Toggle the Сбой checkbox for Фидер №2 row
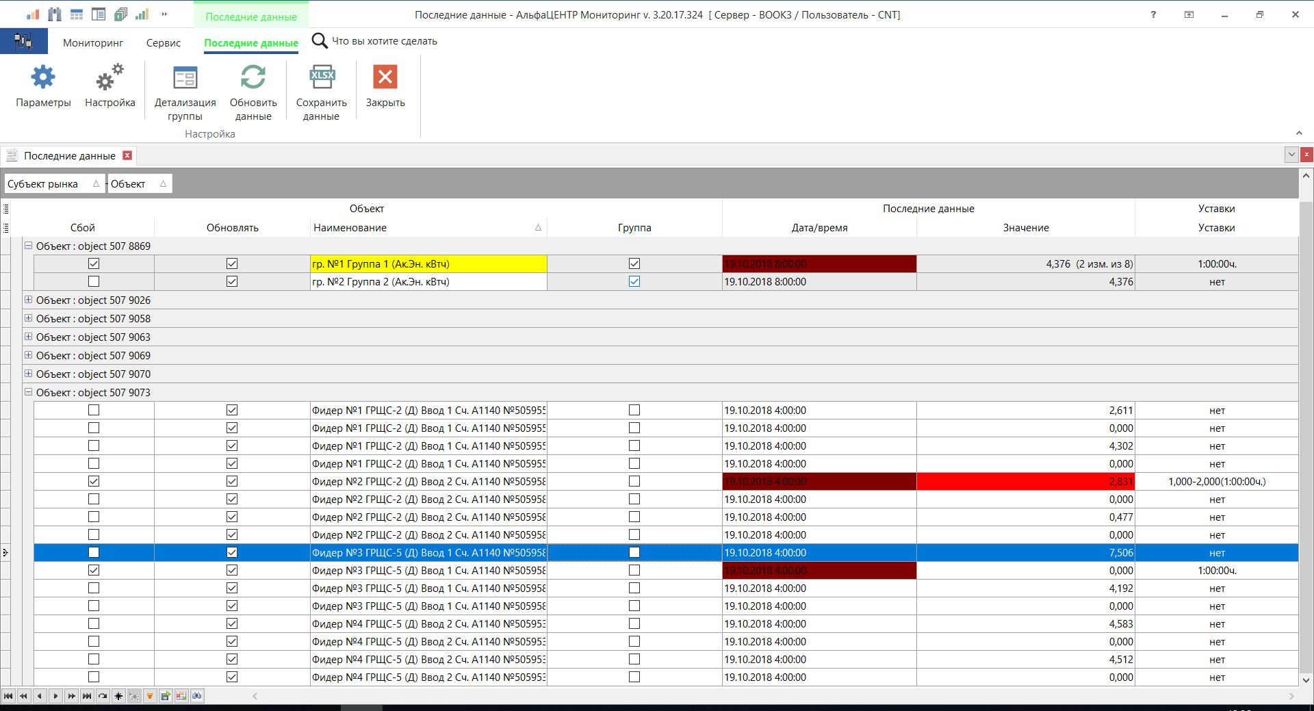Screen dimensions: 1314x711 click(x=93, y=481)
